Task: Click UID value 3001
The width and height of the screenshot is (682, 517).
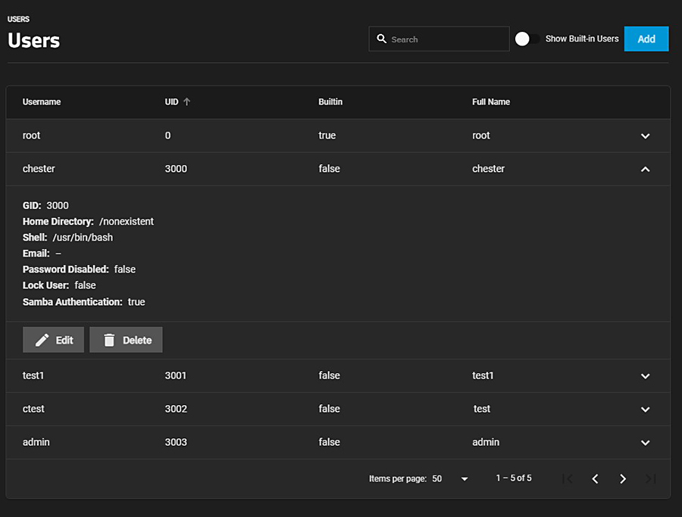Action: coord(176,375)
